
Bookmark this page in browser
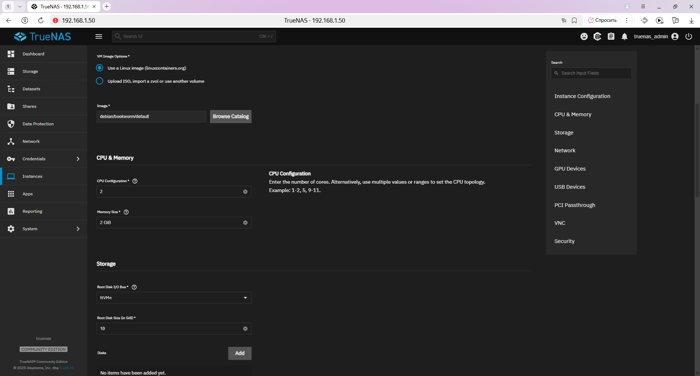(x=574, y=20)
